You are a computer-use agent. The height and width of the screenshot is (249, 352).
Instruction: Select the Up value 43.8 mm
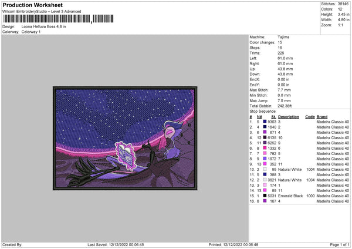[x=285, y=69]
